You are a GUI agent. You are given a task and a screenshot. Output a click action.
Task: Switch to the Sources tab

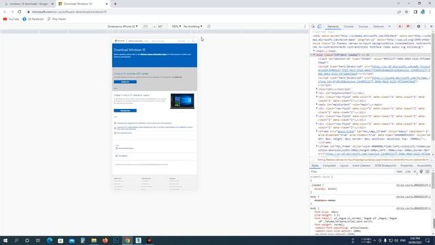click(363, 27)
